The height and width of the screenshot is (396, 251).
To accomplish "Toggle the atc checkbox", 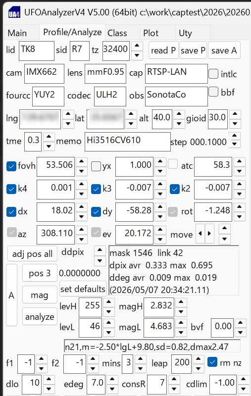I will click(x=173, y=164).
